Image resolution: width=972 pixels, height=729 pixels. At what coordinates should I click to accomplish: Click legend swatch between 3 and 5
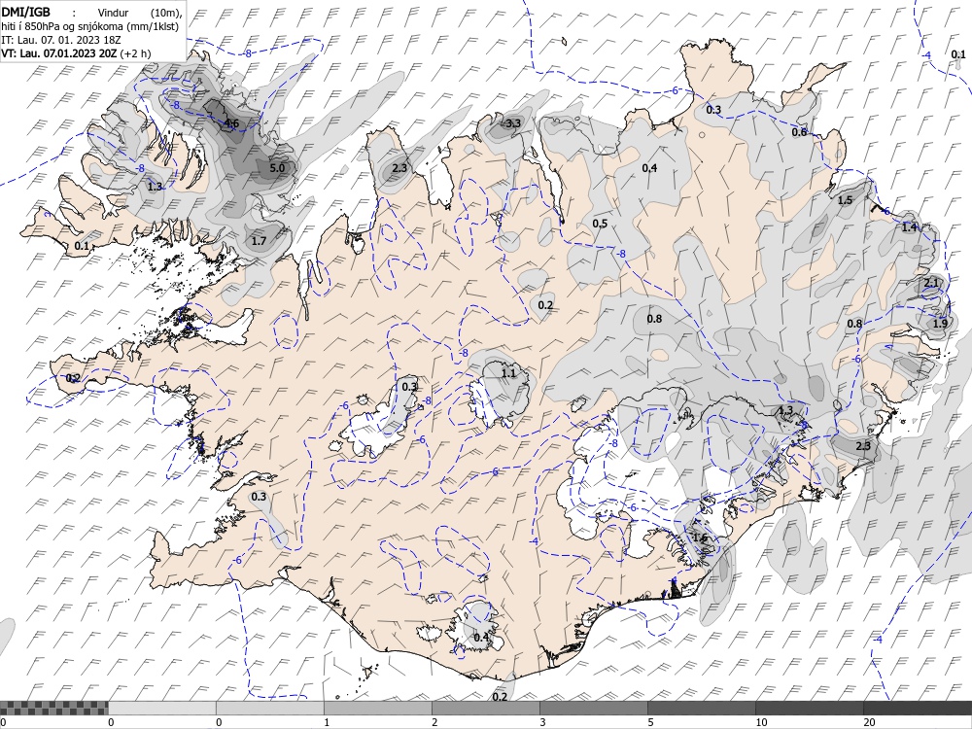593,708
